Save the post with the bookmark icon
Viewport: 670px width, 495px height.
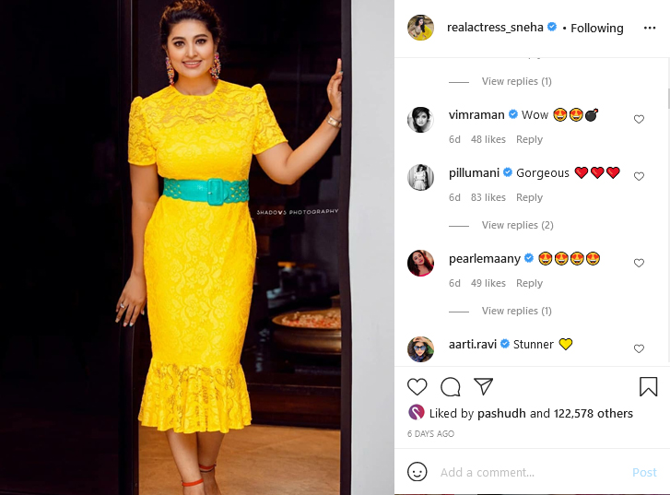click(x=648, y=386)
